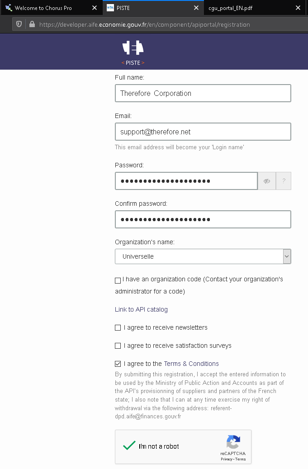Screen dimensions: 308x469
Task: Click the Full name input field
Action: (203, 94)
